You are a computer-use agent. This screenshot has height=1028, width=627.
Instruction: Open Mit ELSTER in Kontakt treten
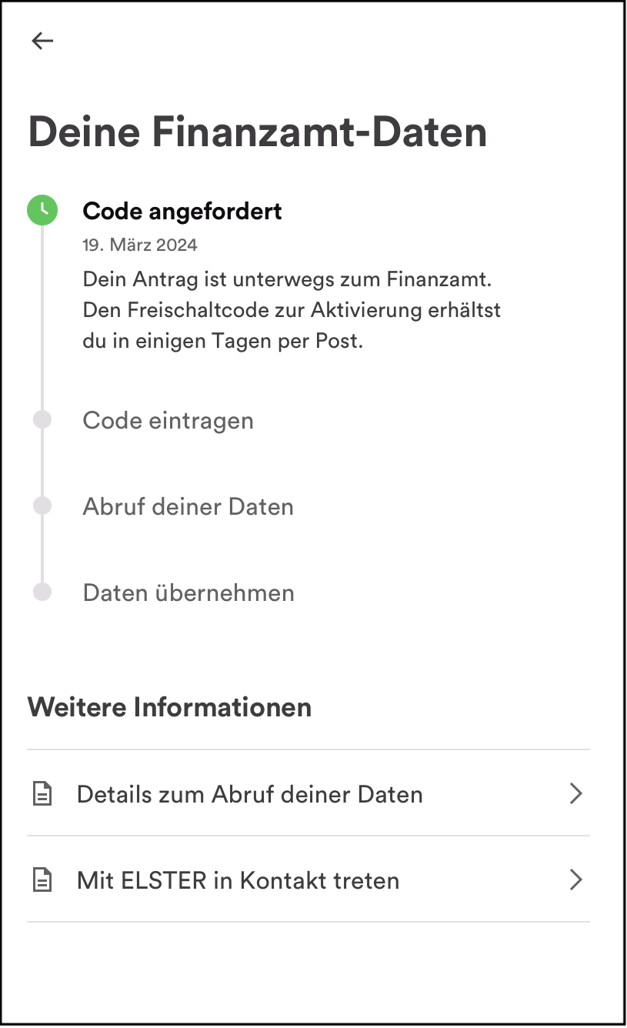tap(308, 879)
